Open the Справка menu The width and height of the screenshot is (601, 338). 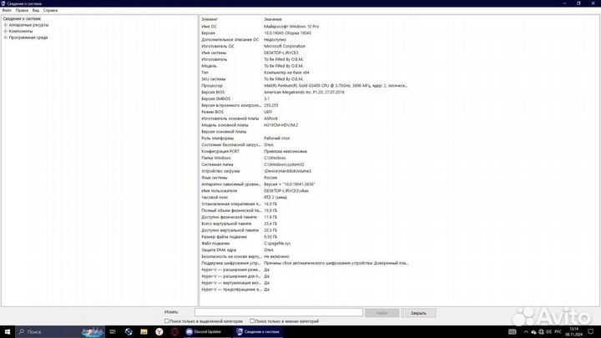coord(51,10)
